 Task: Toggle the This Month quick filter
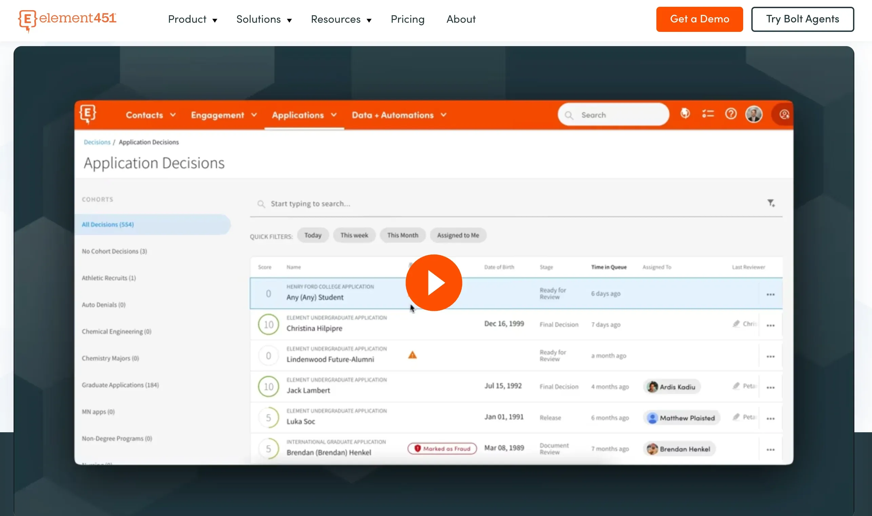pyautogui.click(x=402, y=235)
